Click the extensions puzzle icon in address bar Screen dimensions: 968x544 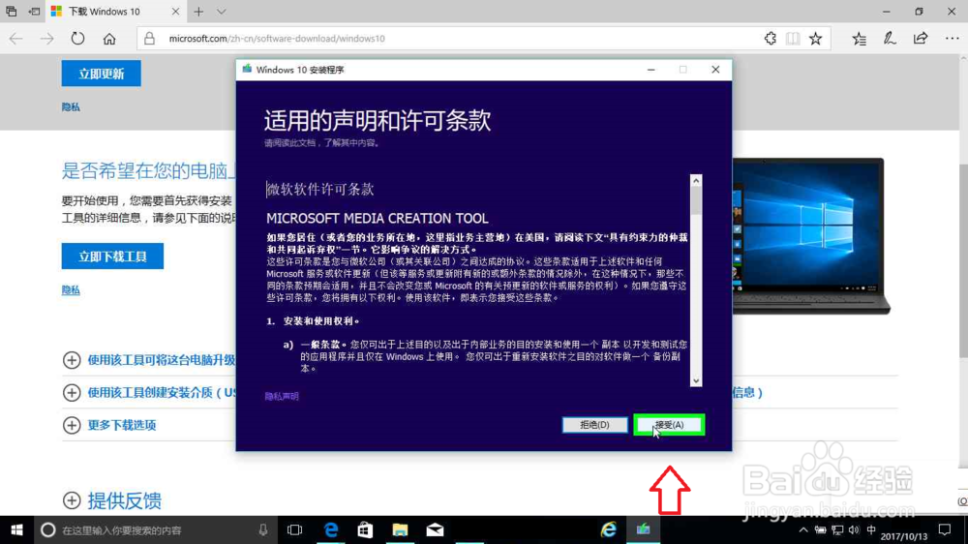point(771,39)
